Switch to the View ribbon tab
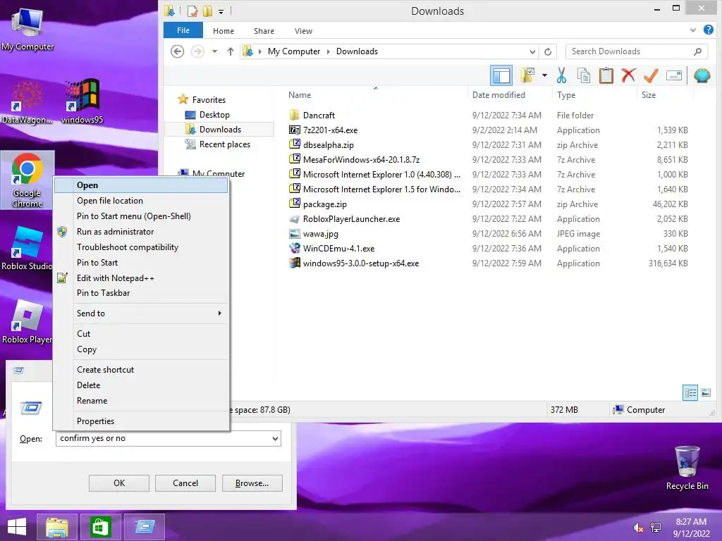The width and height of the screenshot is (722, 541). click(x=303, y=31)
